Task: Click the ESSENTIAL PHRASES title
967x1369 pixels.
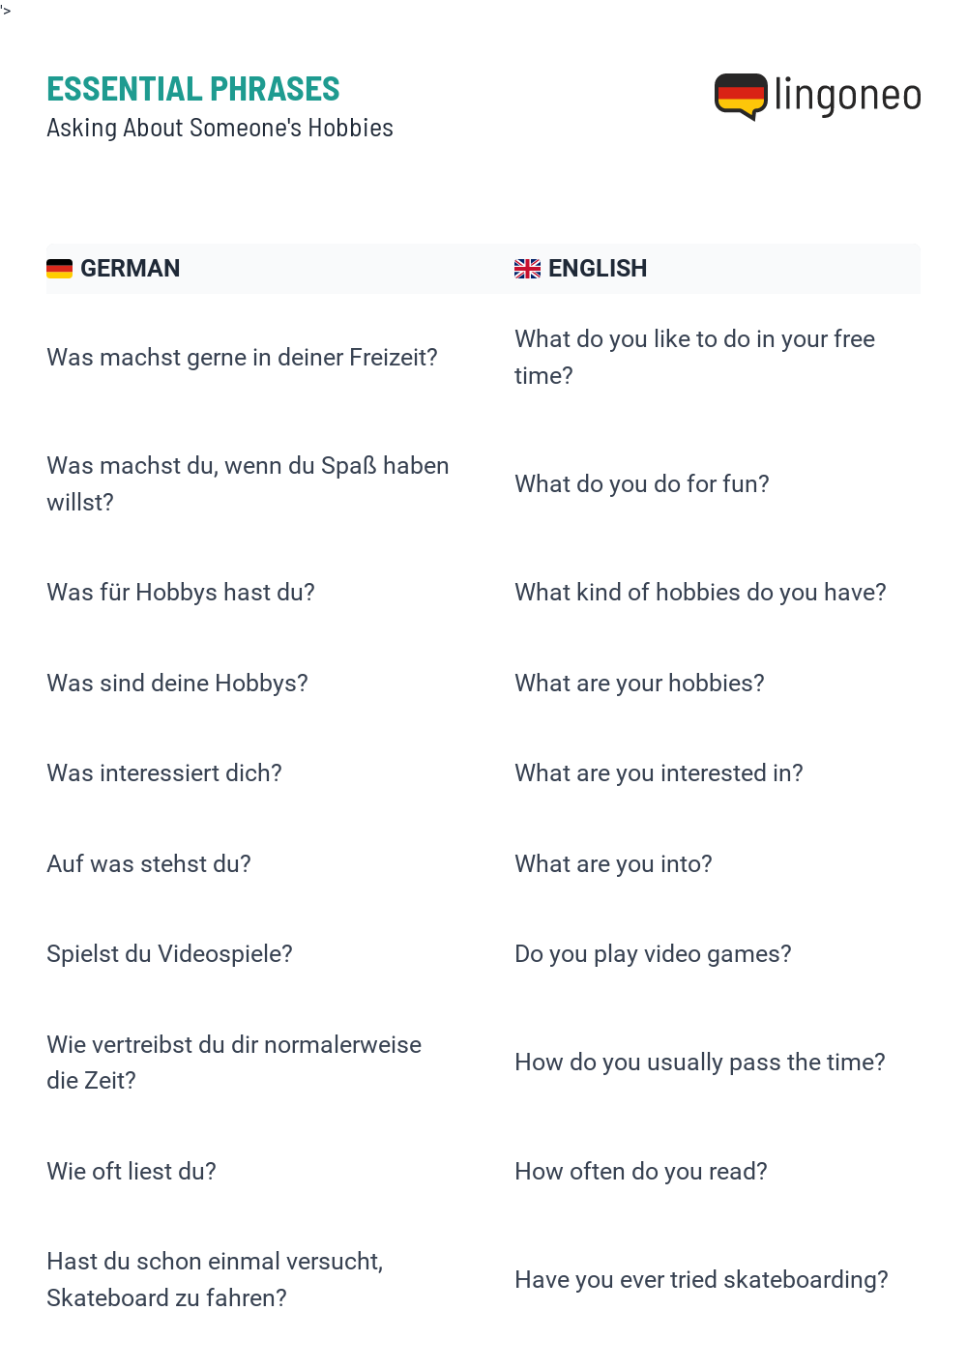Action: click(x=193, y=89)
